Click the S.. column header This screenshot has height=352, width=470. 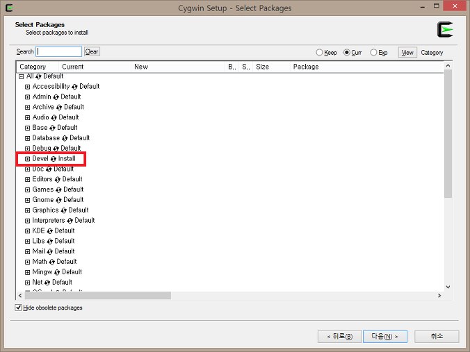(246, 67)
